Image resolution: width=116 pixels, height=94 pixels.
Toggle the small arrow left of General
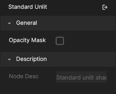click(x=9, y=23)
